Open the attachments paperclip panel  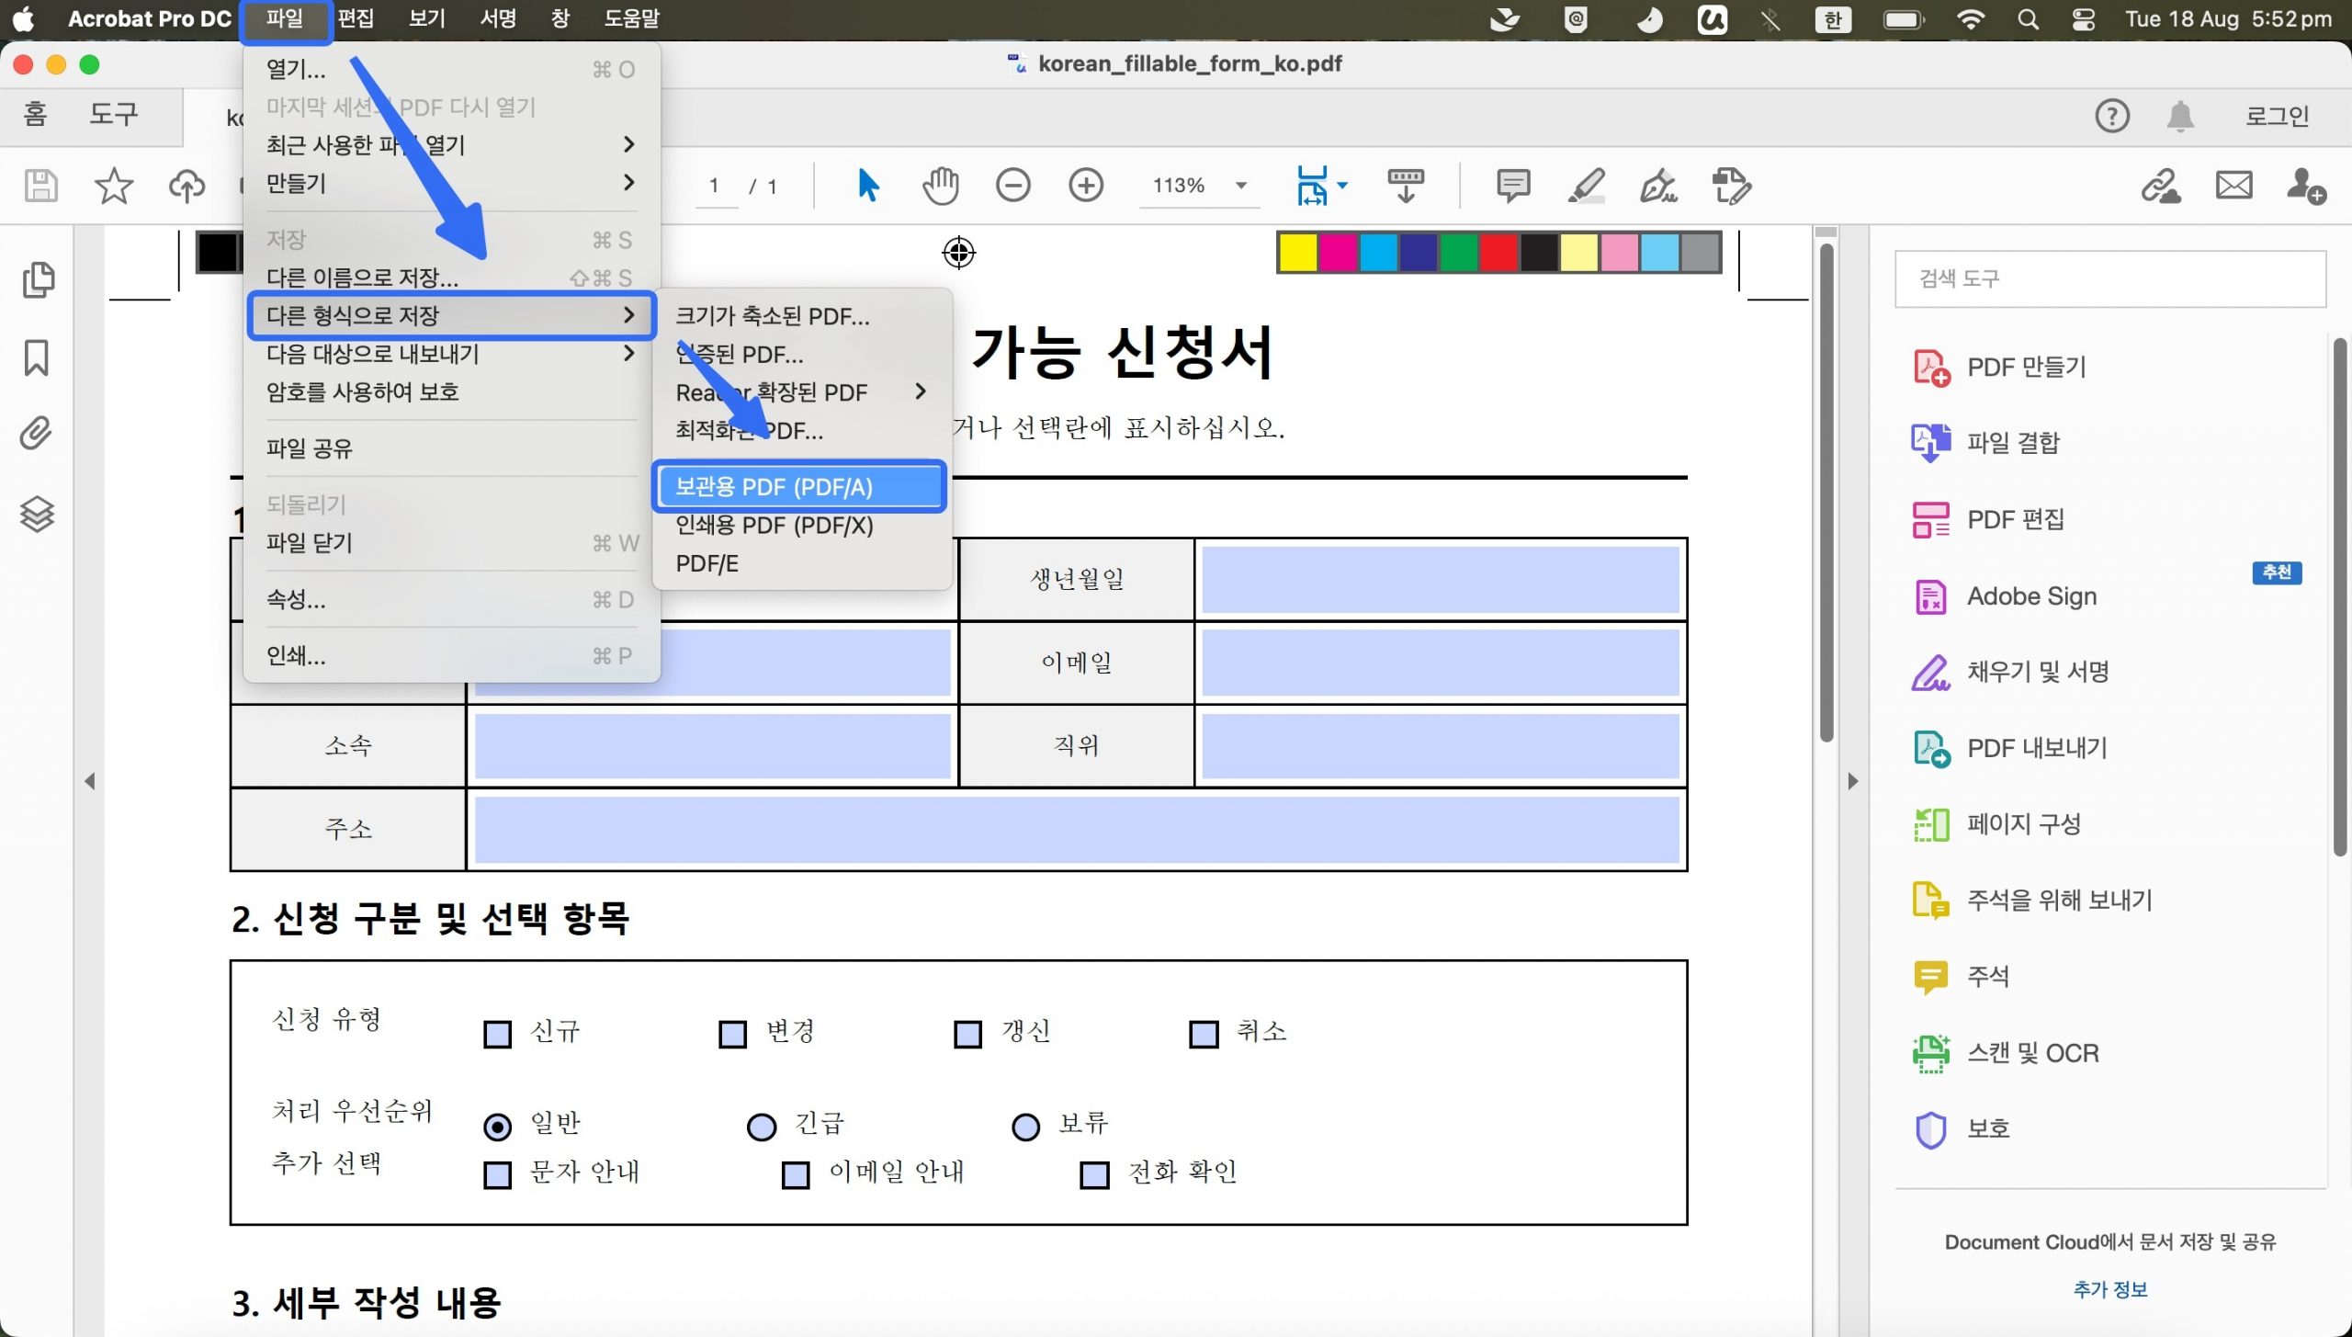click(36, 433)
